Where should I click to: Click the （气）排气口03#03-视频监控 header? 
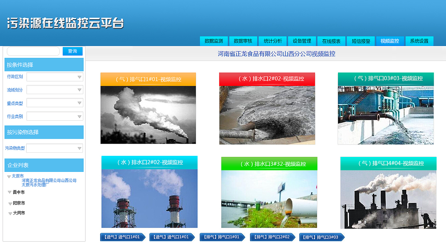386,79
